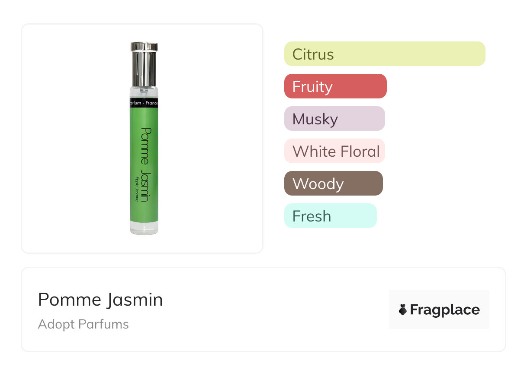The height and width of the screenshot is (373, 527).
Task: Choose the Musky accord bar
Action: pos(334,119)
